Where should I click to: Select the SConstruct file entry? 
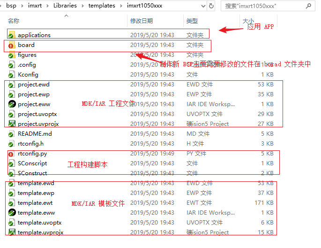click(32, 173)
